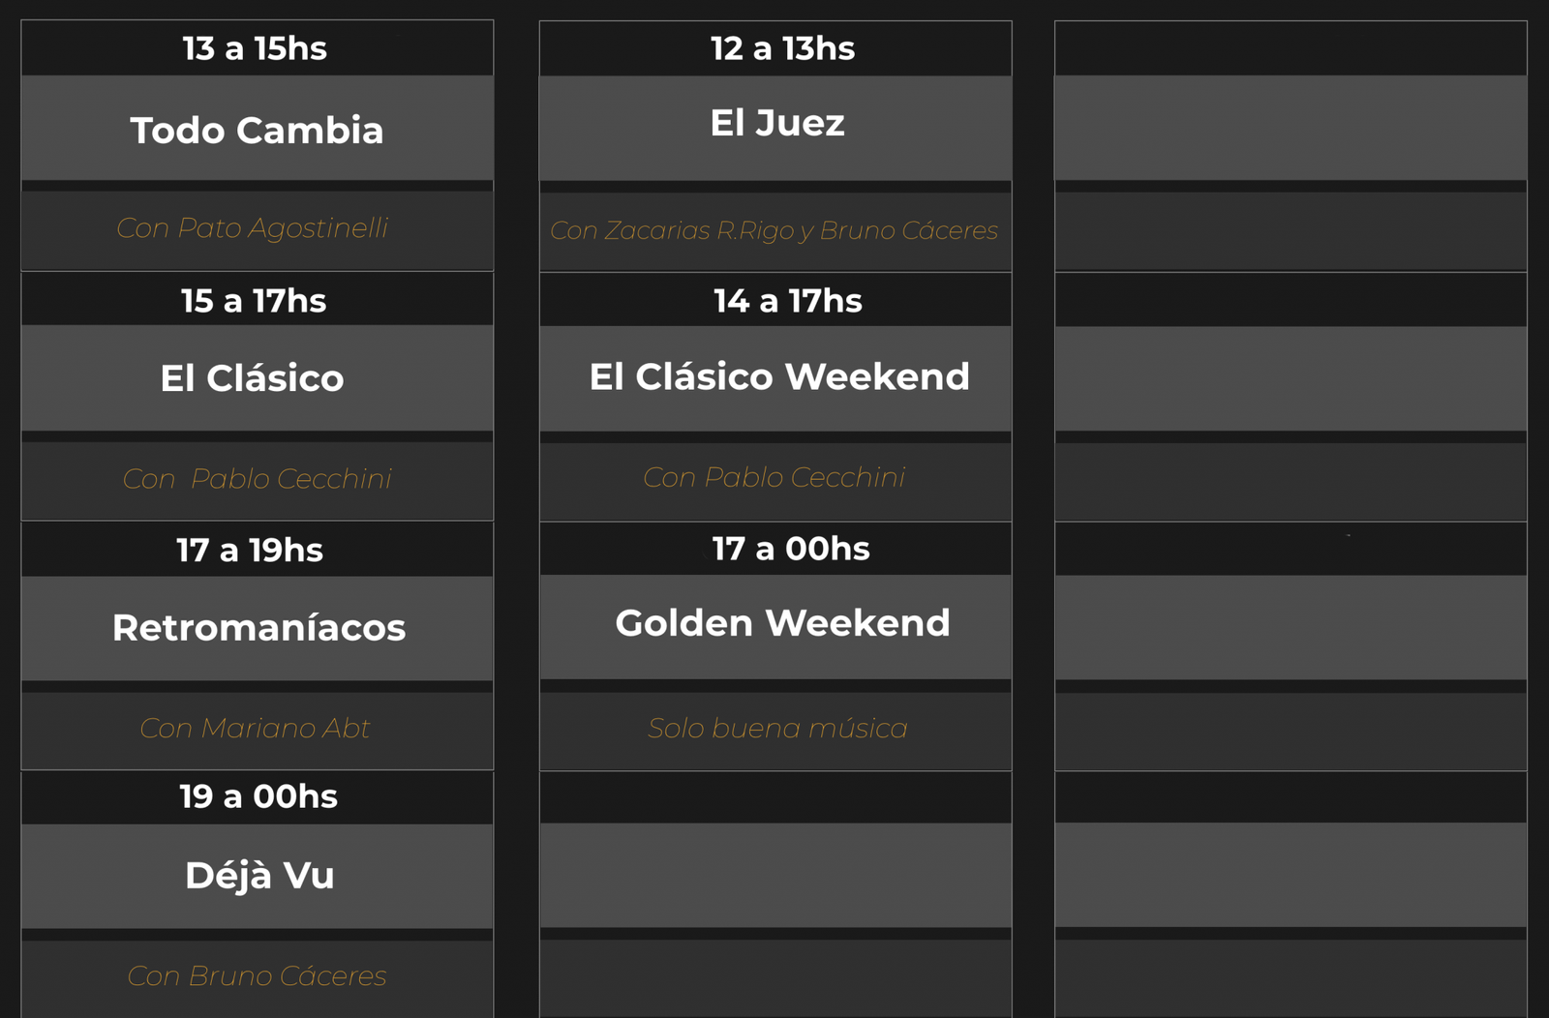
Task: Select the 15 a 17hs time header
Action: click(254, 301)
